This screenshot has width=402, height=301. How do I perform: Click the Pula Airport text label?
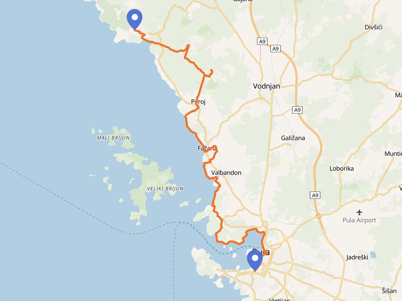point(359,220)
